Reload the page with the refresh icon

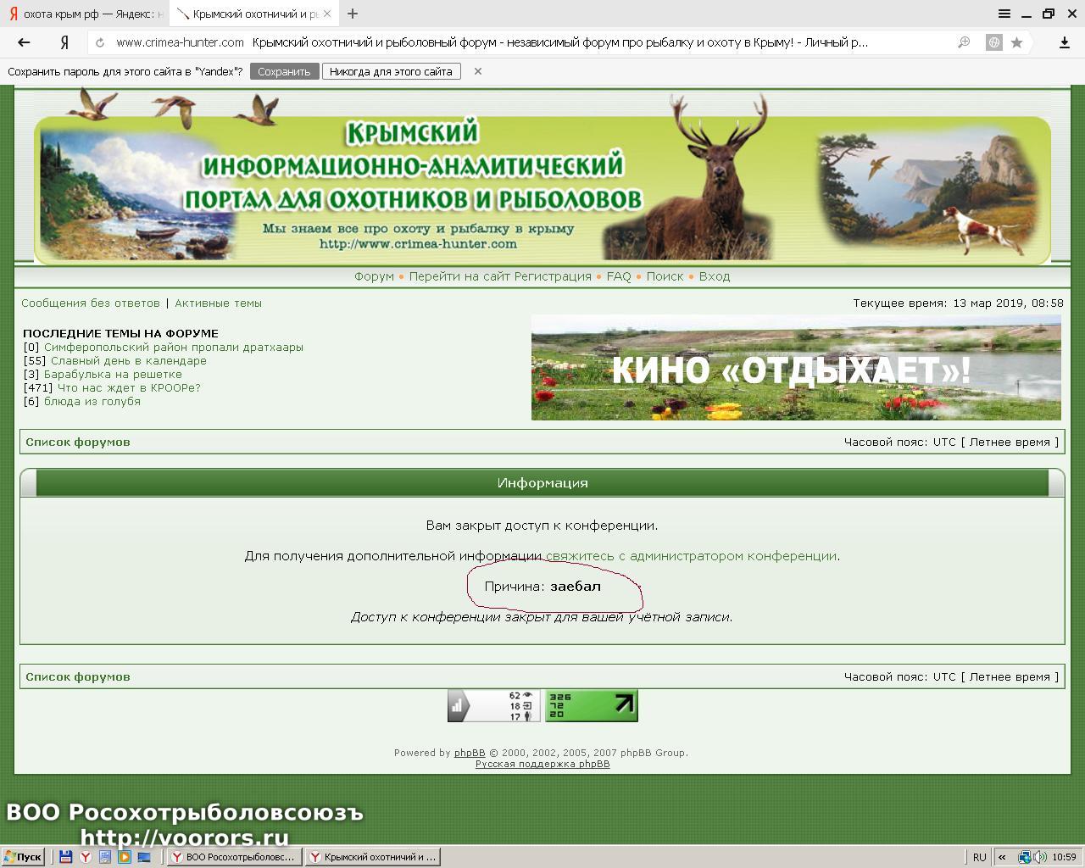coord(100,42)
